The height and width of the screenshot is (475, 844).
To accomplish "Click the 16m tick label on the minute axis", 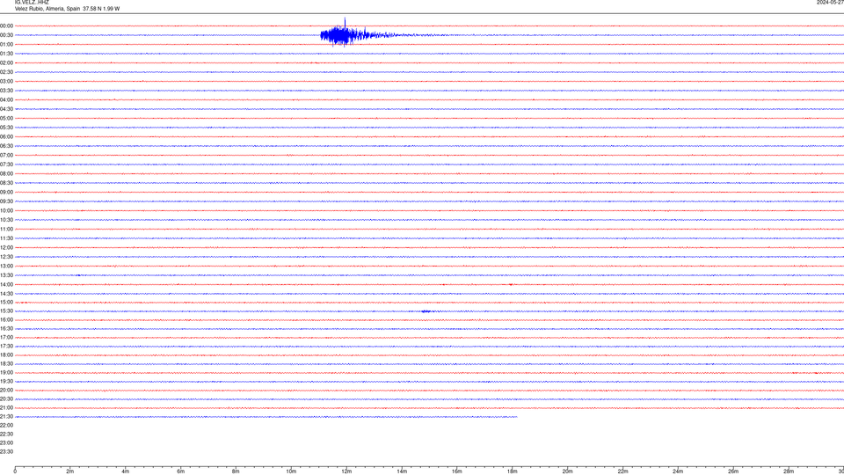I will point(457,471).
